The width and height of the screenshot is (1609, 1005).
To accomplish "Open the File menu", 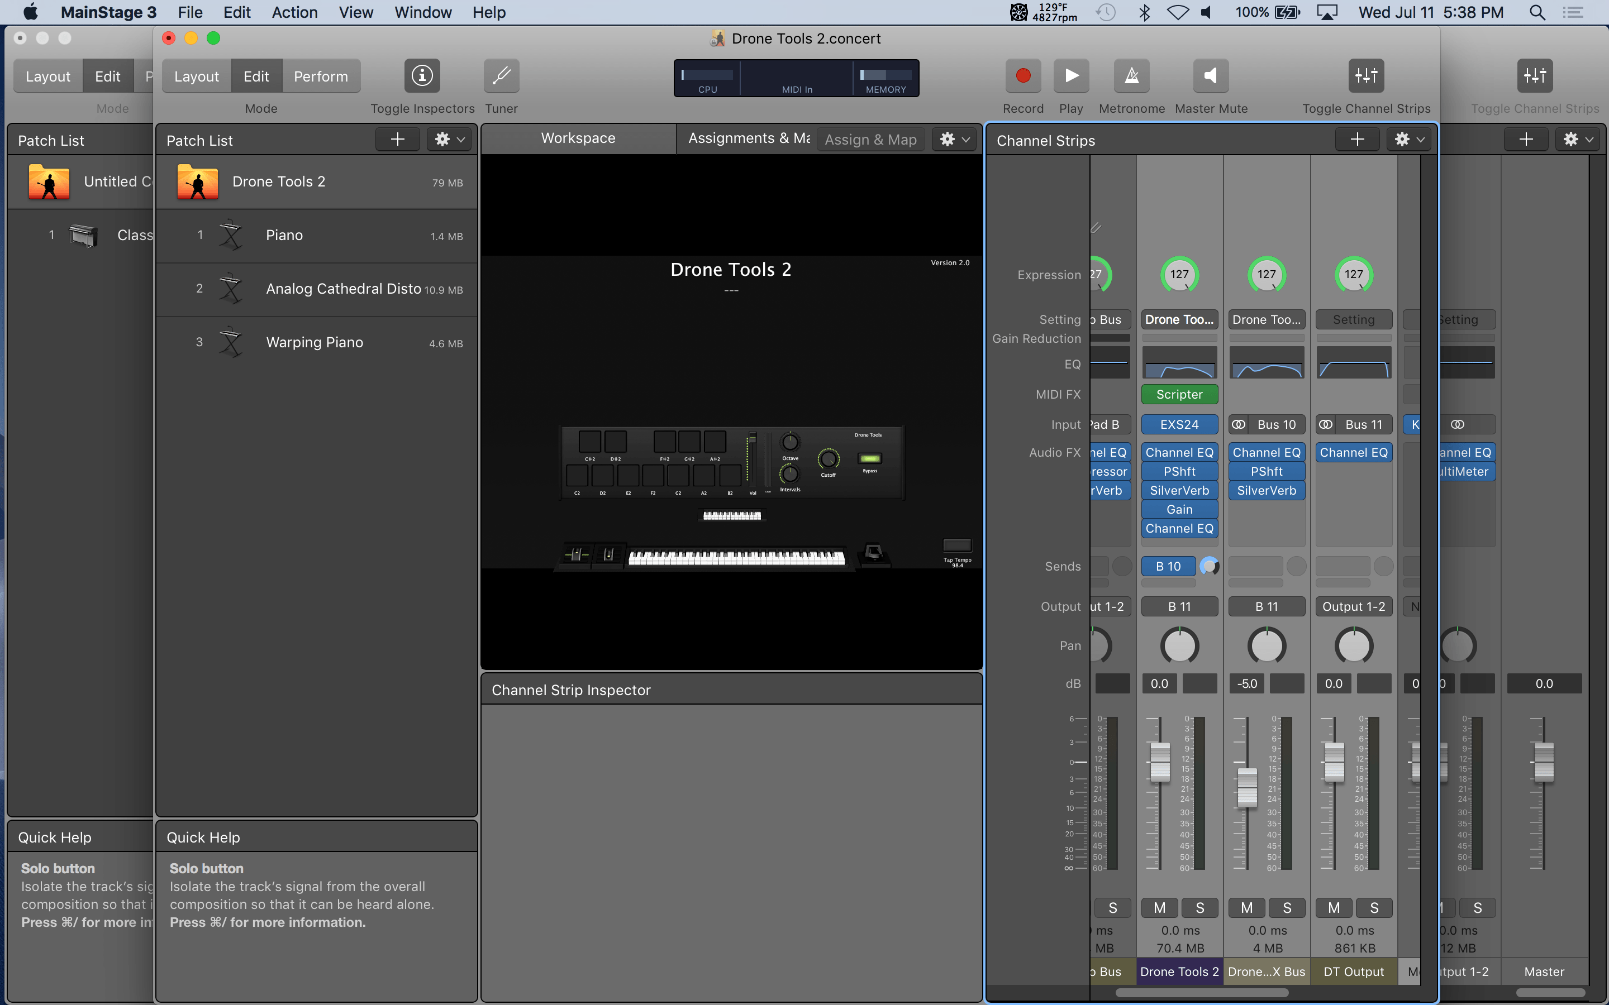I will [190, 13].
